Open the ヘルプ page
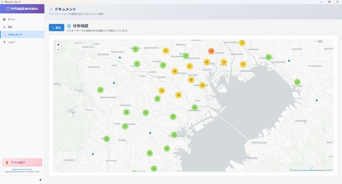 point(11,42)
